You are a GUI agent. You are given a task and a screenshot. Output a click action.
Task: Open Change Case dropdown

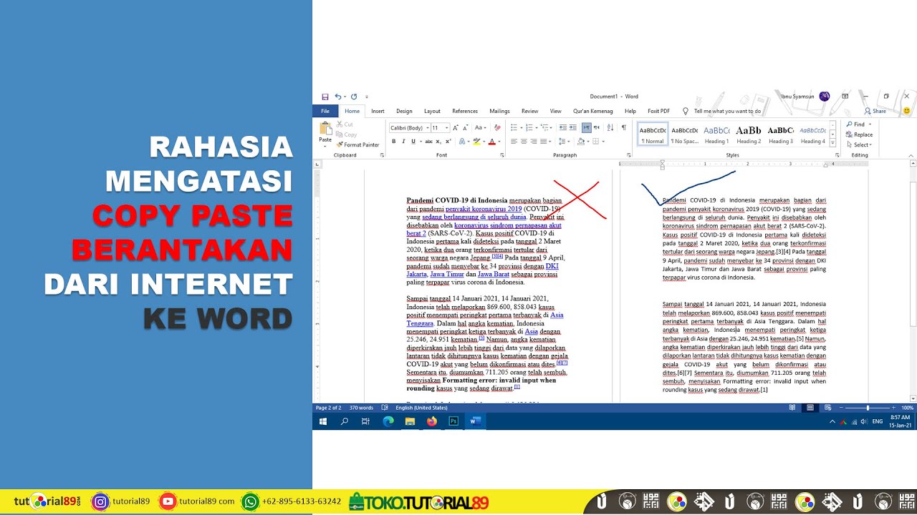481,128
